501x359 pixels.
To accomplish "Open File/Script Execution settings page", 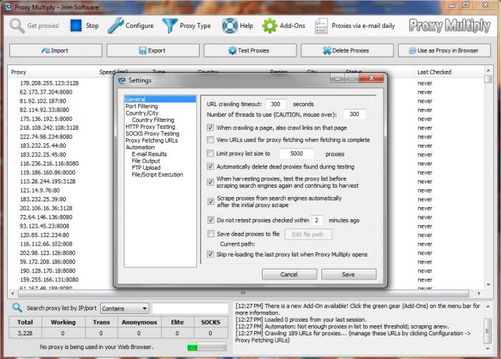I will coord(157,174).
